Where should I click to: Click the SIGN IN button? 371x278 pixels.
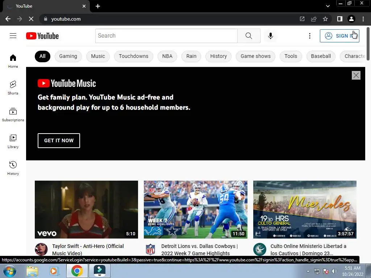point(339,36)
